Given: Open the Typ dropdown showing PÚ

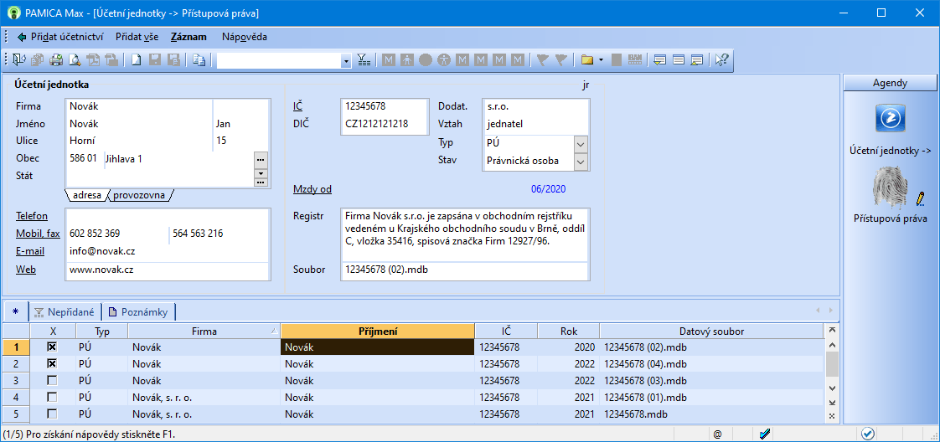Looking at the screenshot, I should (x=581, y=144).
